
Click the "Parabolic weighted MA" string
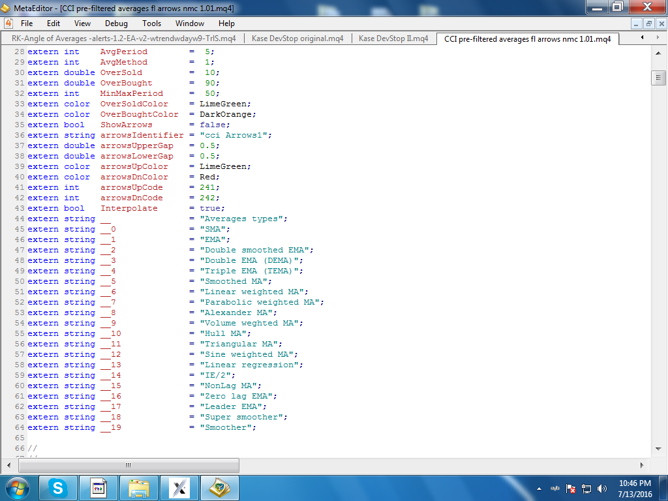point(260,302)
